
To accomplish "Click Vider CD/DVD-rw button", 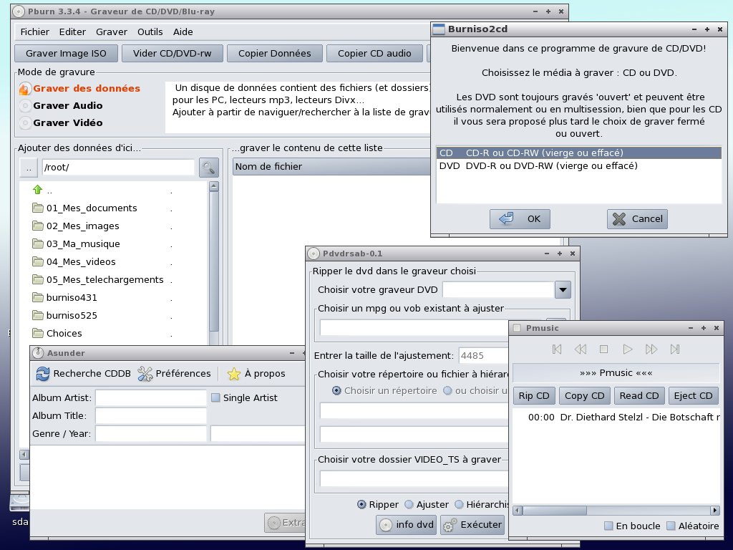I will pyautogui.click(x=172, y=53).
